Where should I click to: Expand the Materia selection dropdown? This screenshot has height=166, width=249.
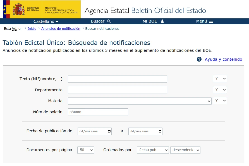pos(140,101)
